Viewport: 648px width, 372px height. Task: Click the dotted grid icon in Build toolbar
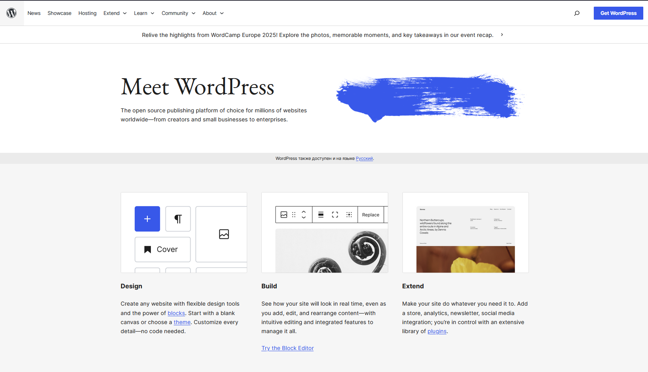(x=349, y=214)
